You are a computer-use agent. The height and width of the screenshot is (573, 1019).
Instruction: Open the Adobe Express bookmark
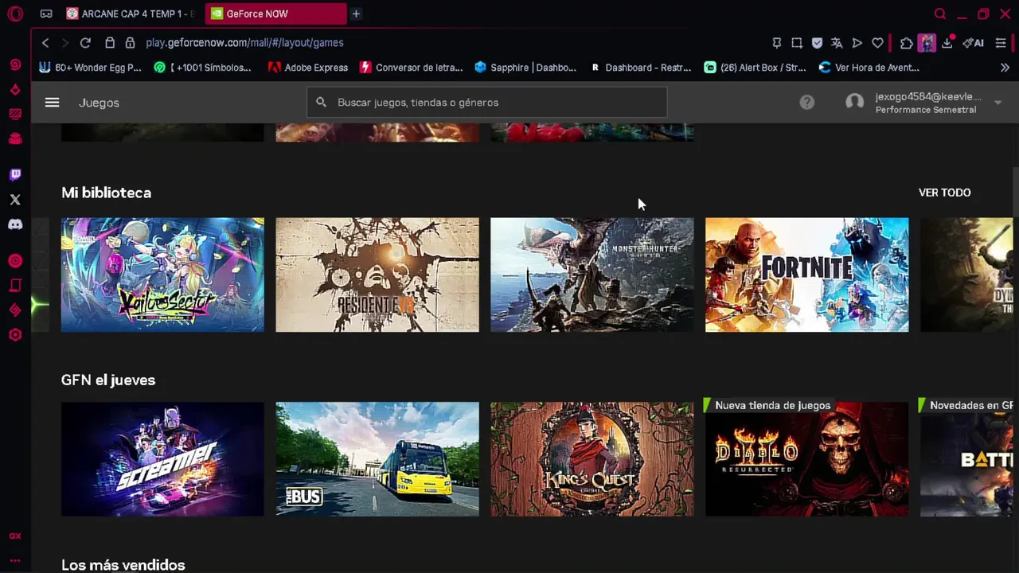(308, 68)
